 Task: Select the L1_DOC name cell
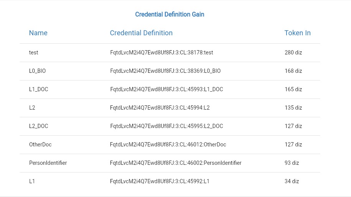(38, 89)
